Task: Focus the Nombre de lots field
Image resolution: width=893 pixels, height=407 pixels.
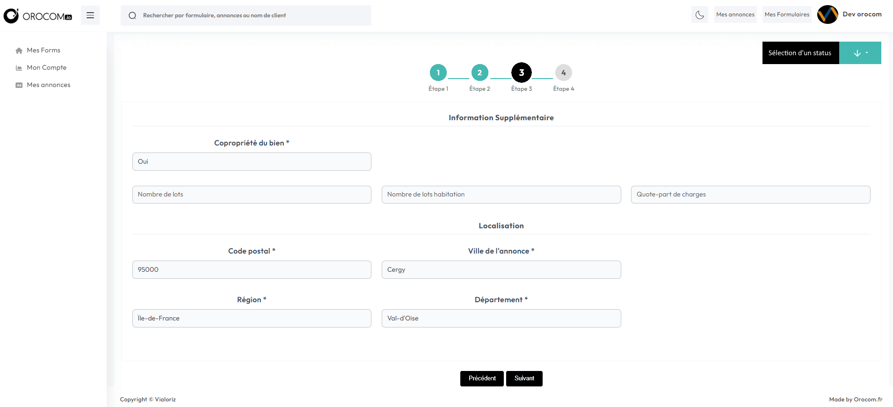Action: pyautogui.click(x=252, y=195)
